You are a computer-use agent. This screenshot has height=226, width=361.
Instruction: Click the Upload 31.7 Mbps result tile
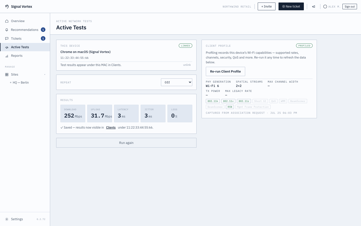(x=100, y=114)
